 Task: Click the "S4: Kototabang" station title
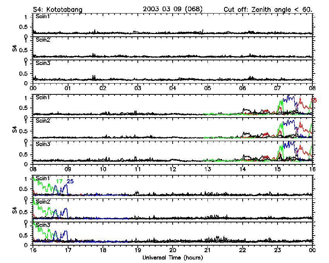click(58, 10)
